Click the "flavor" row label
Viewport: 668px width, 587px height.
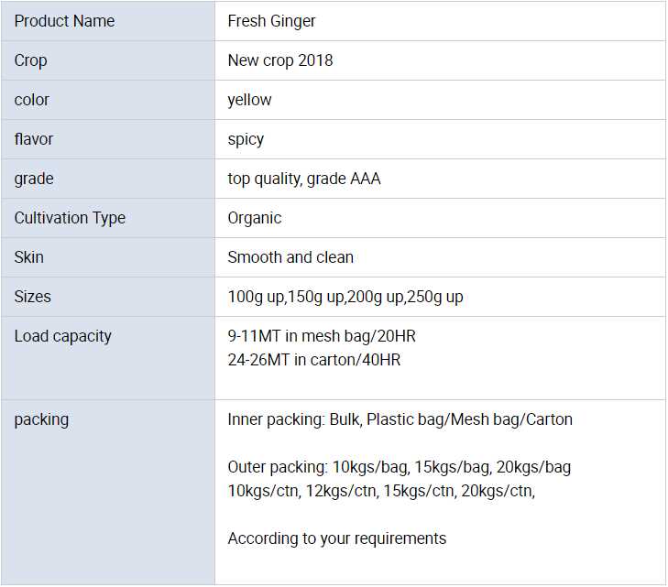34,139
